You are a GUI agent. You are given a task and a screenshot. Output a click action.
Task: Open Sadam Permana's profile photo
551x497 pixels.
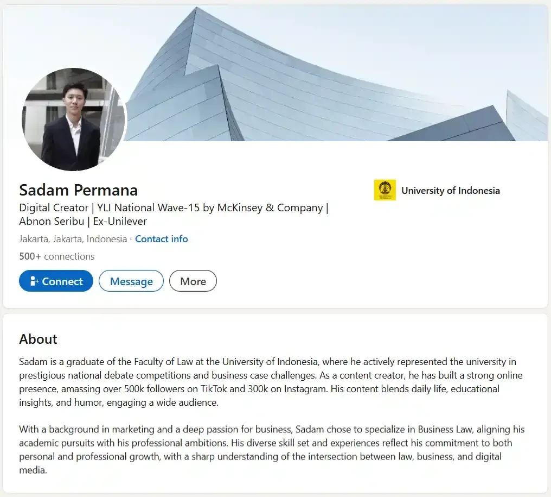(x=74, y=119)
